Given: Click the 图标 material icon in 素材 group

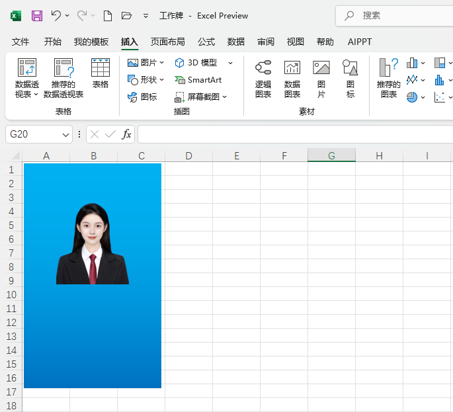Looking at the screenshot, I should click(350, 67).
